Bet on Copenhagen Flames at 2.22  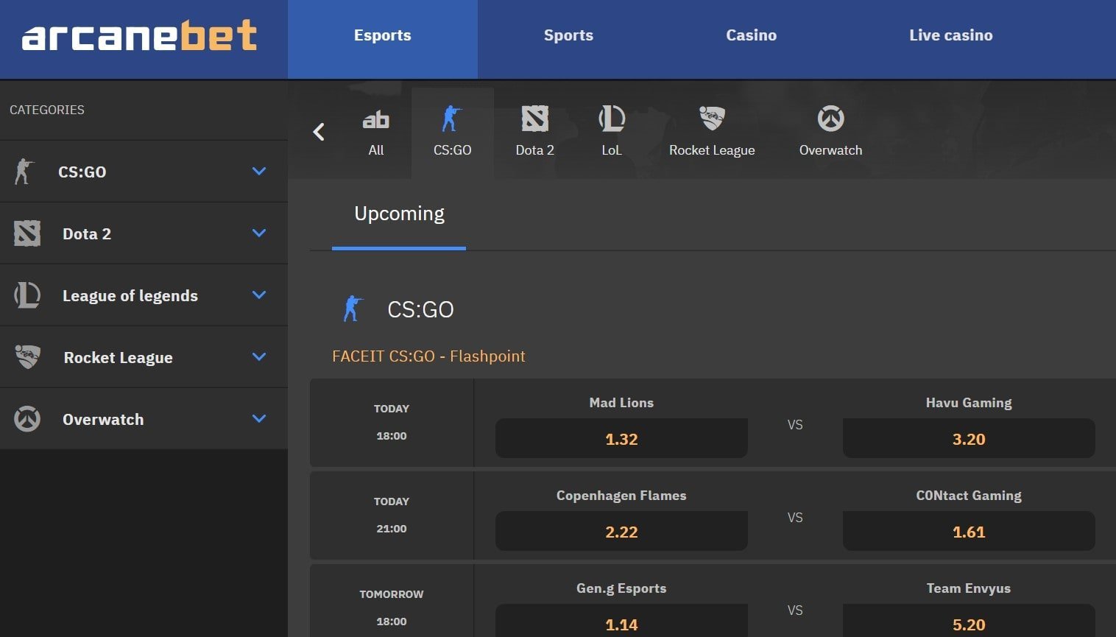pos(621,531)
